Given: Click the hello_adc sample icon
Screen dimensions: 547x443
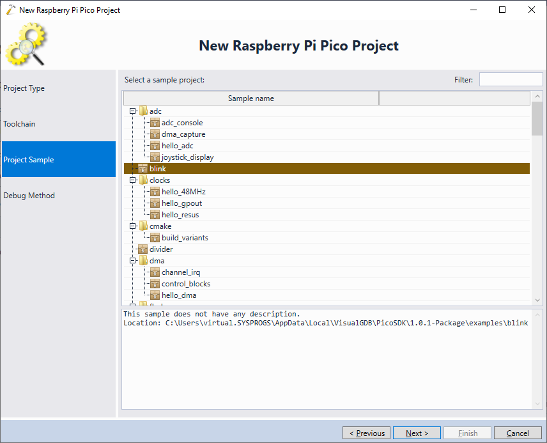Looking at the screenshot, I should pos(155,146).
